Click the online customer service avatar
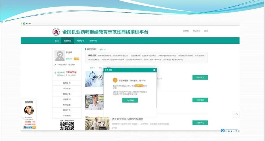This screenshot has width=265, height=141. coord(29,110)
